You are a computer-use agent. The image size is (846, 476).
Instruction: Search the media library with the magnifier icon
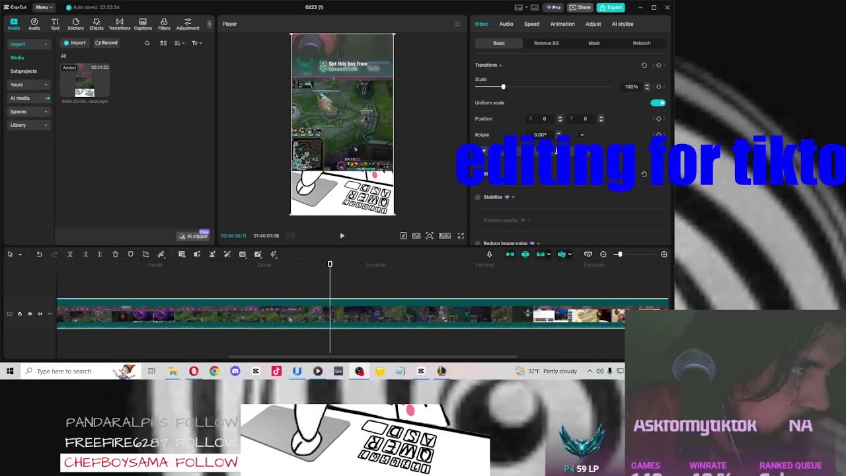147,43
